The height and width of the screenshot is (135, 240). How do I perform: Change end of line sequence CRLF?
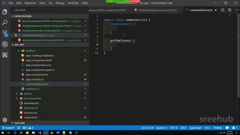pos(183,127)
